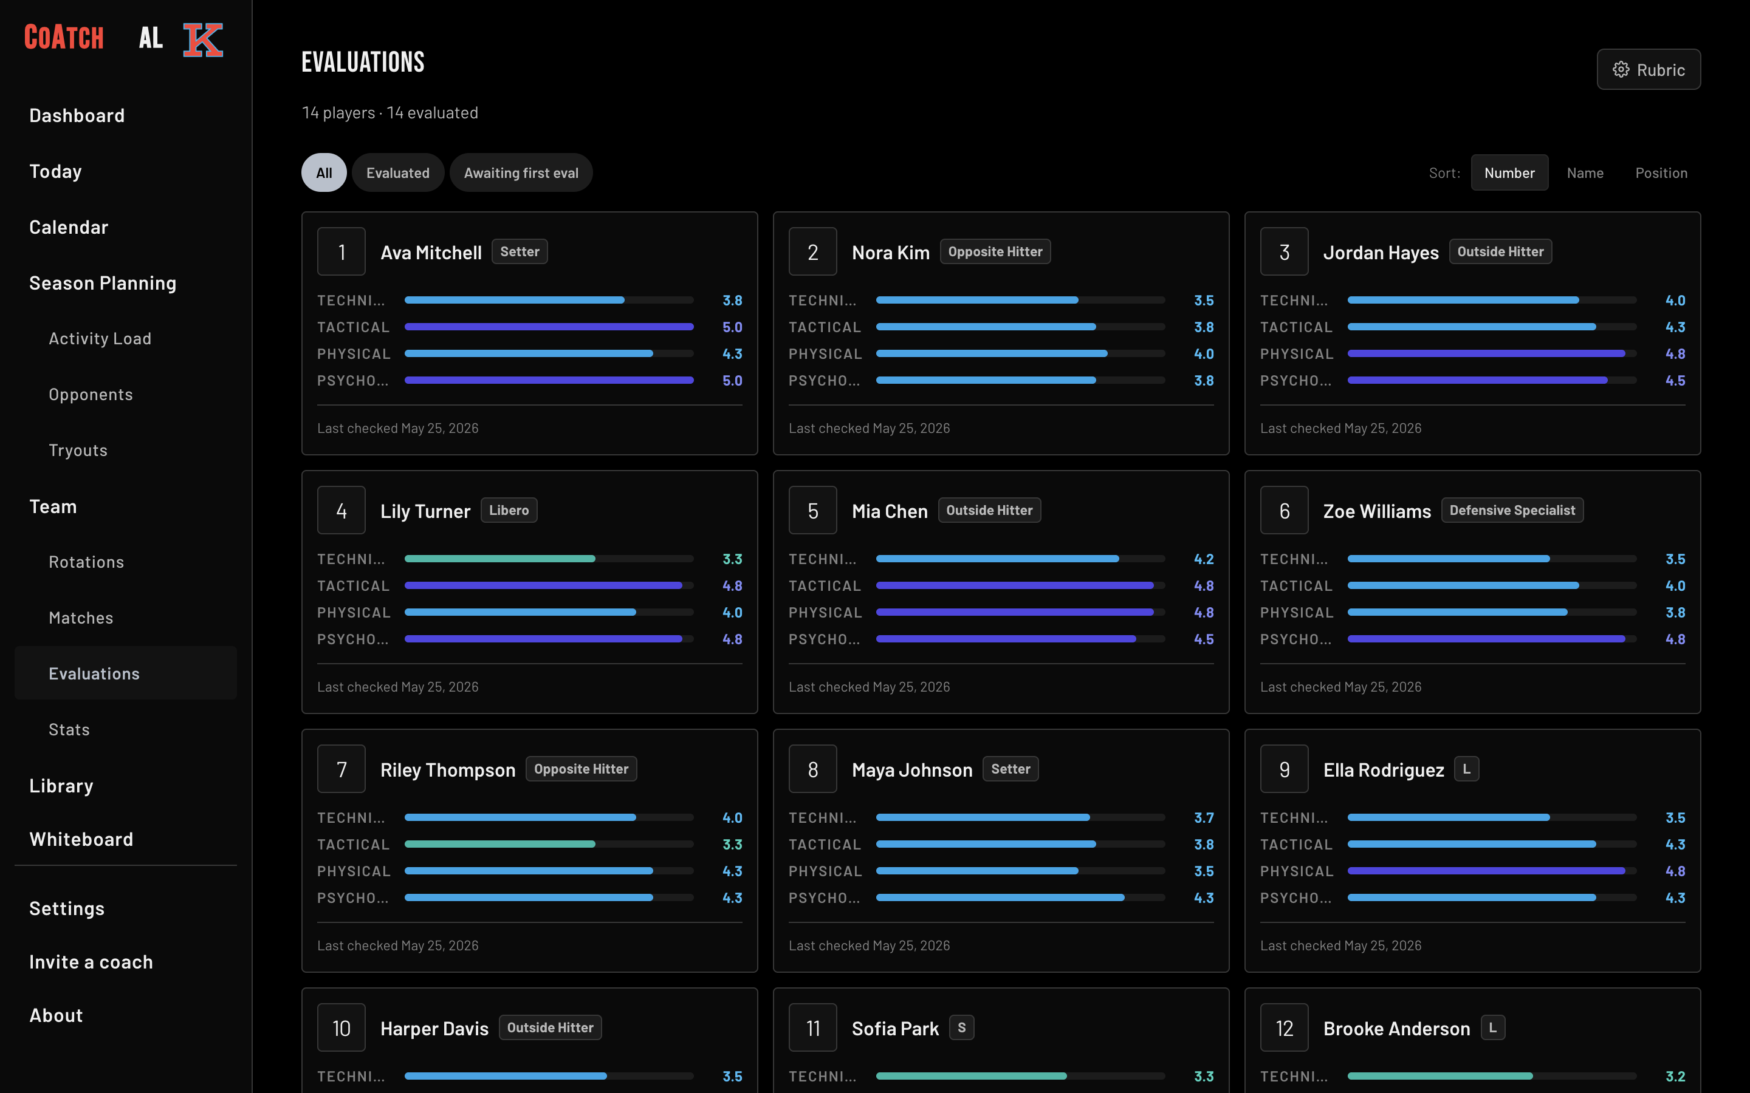Expand Season Planning section
Screen dimensions: 1750x1093
[x=126, y=282]
